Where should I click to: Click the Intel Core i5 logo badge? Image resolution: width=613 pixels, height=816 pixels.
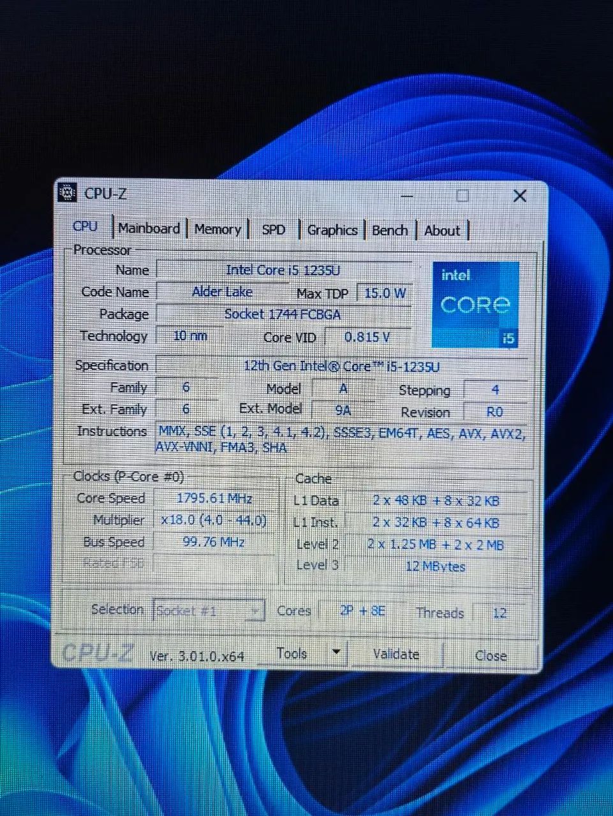pos(475,304)
